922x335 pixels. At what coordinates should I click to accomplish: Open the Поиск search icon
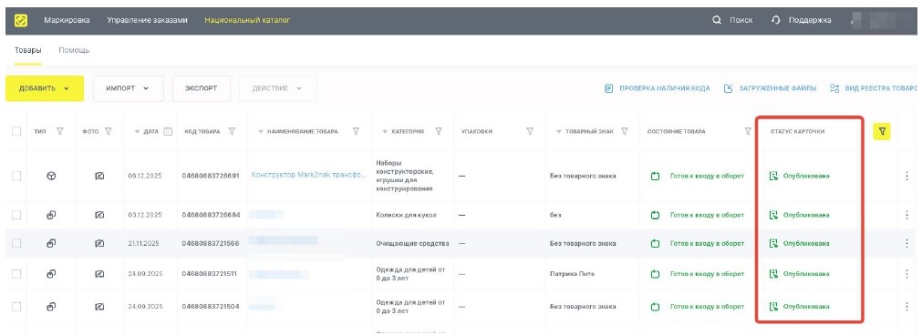coord(716,21)
